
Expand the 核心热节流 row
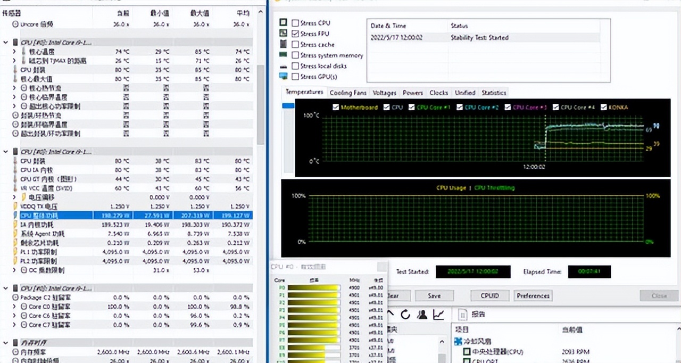point(15,88)
